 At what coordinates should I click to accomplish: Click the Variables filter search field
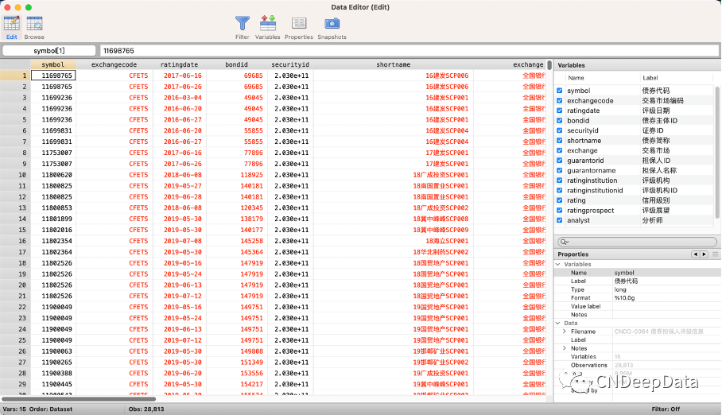point(637,242)
